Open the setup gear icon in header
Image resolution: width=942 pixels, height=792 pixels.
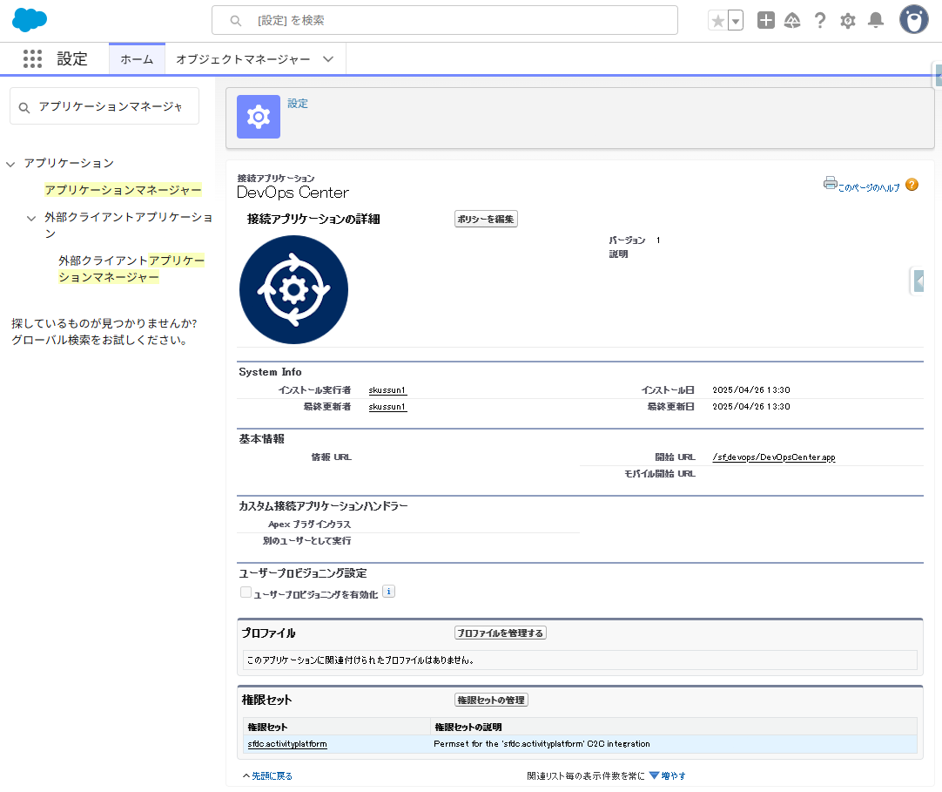click(x=848, y=21)
